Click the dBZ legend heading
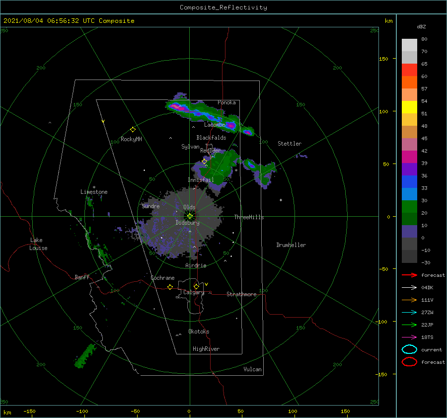 pos(421,26)
